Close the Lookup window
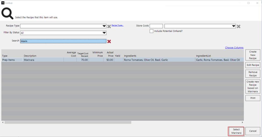262x137 pixels. [257, 3]
